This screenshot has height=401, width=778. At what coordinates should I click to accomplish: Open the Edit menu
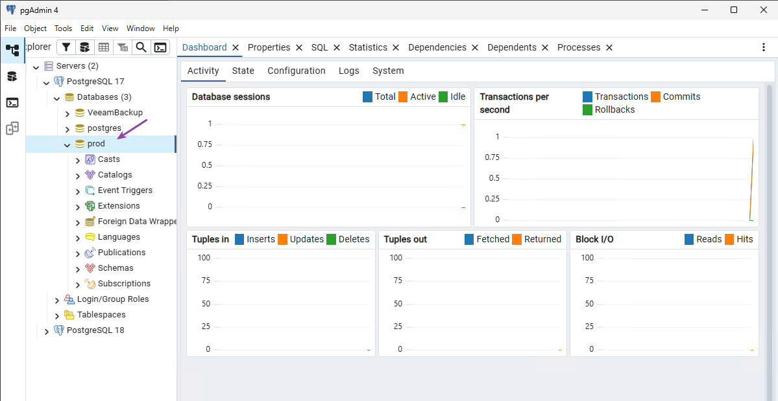pos(88,29)
